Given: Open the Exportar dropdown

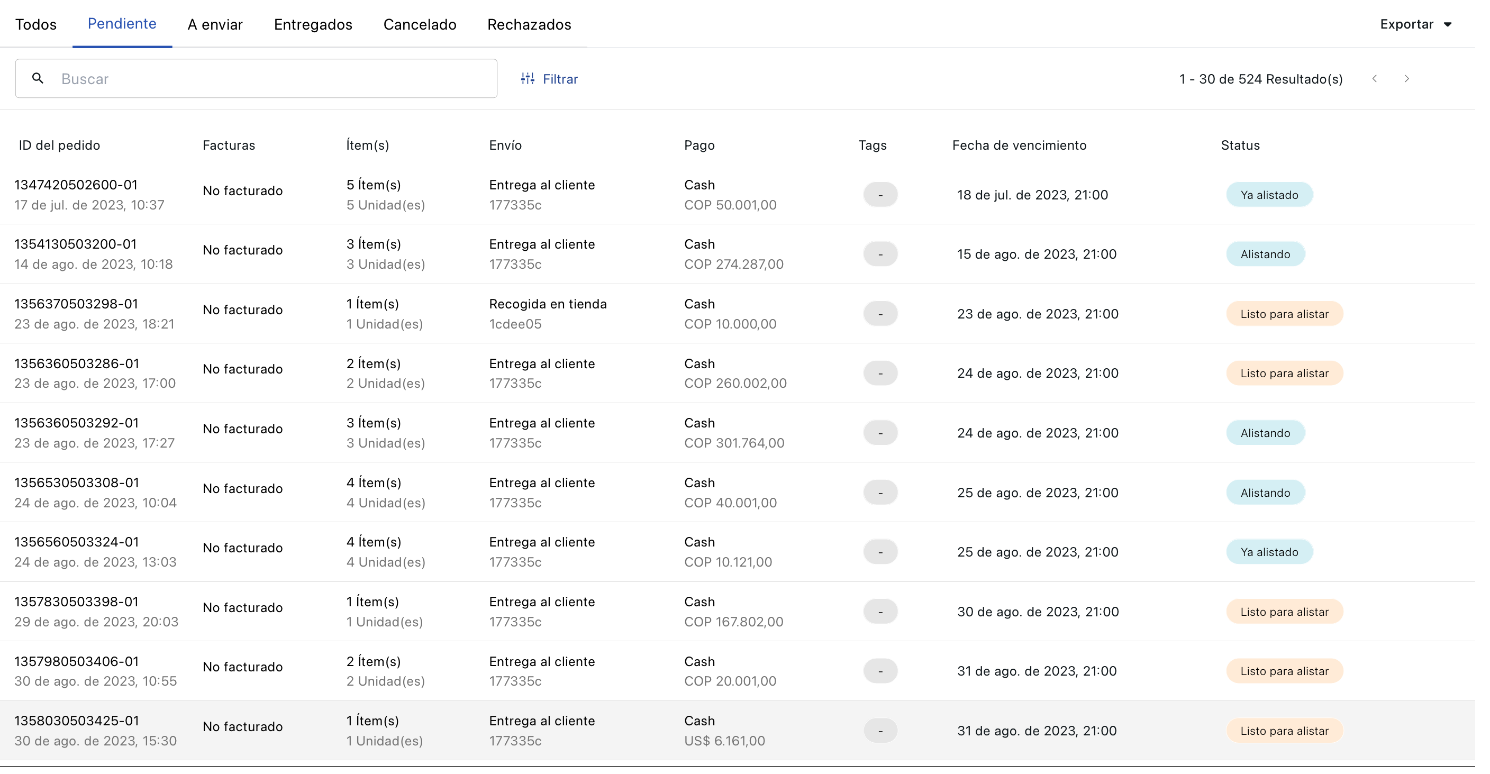Looking at the screenshot, I should [x=1407, y=24].
